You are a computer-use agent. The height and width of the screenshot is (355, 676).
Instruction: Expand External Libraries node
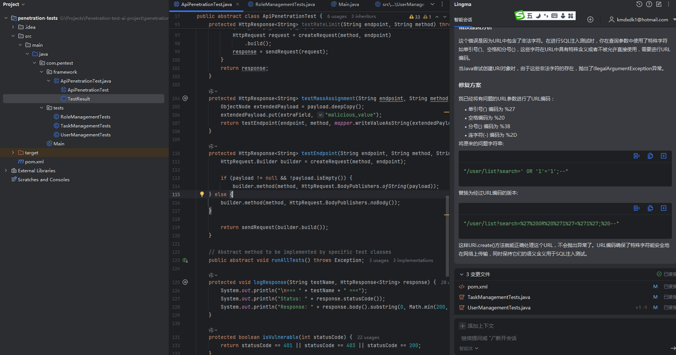click(6, 170)
